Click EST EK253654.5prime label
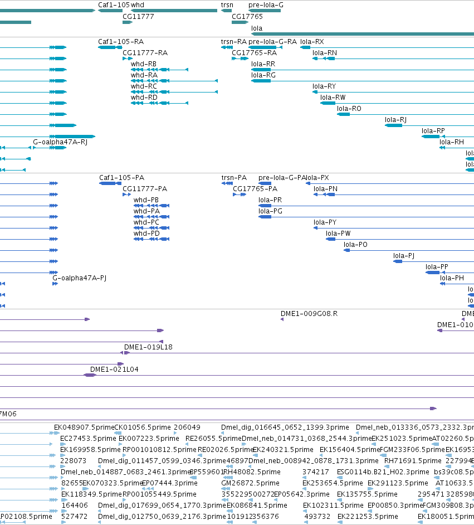Image resolution: width=474 pixels, height=525 pixels. pos(333,483)
